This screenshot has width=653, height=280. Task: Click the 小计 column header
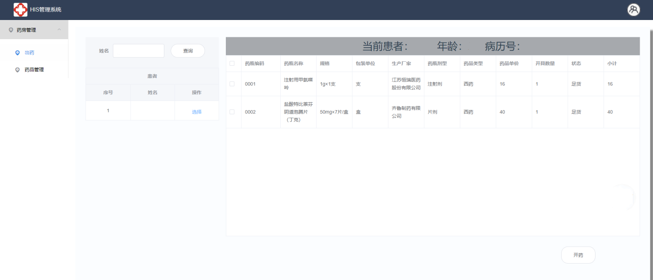[612, 64]
